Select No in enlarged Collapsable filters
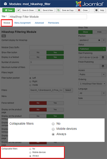Screen dimensions: 107x159 point(53,124)
